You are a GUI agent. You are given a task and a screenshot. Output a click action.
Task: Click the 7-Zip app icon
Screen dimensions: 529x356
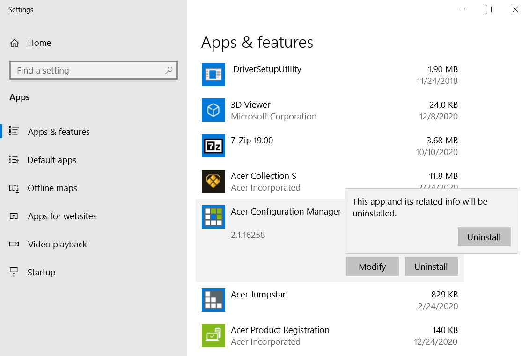[213, 146]
